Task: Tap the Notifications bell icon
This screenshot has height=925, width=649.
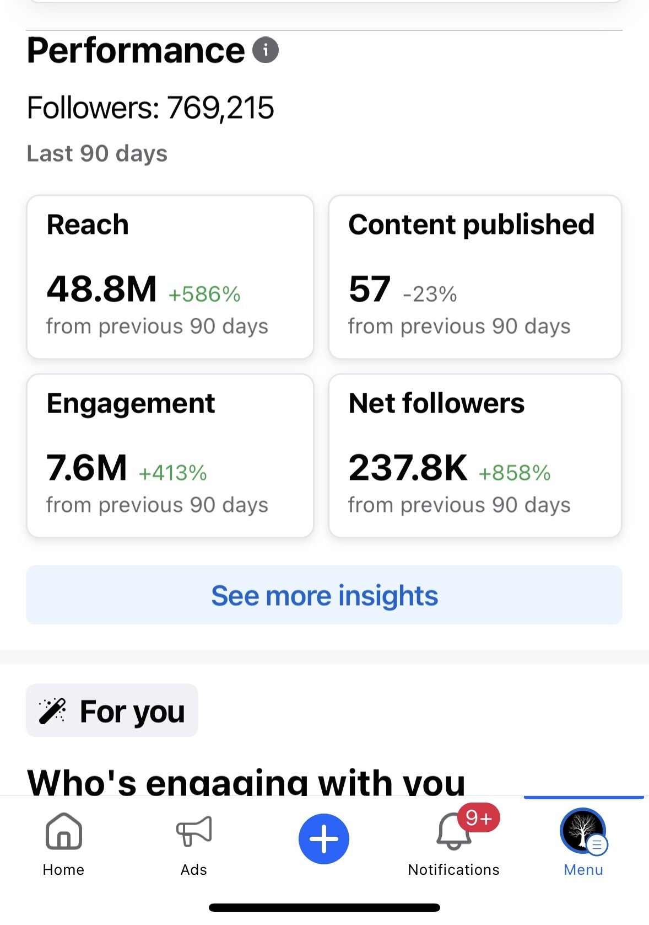Action: point(453,833)
